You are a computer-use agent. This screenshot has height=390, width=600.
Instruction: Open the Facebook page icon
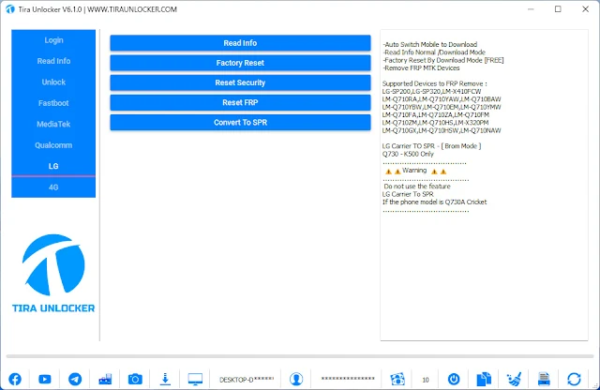(x=15, y=380)
